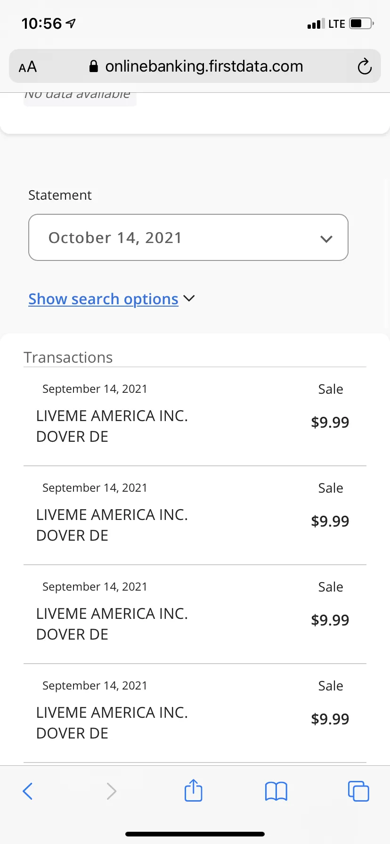This screenshot has height=844, width=390.
Task: Select the third LIVEME AMERICA INC. transaction
Action: click(x=195, y=615)
